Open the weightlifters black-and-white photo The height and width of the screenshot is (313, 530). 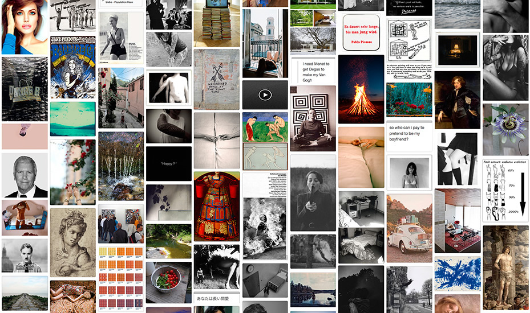[x=73, y=15]
